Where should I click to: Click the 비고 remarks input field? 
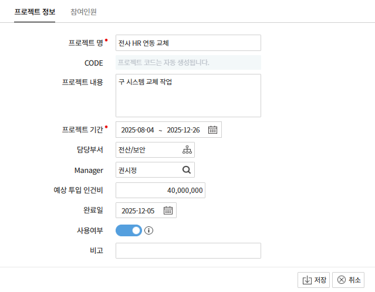coord(188,251)
